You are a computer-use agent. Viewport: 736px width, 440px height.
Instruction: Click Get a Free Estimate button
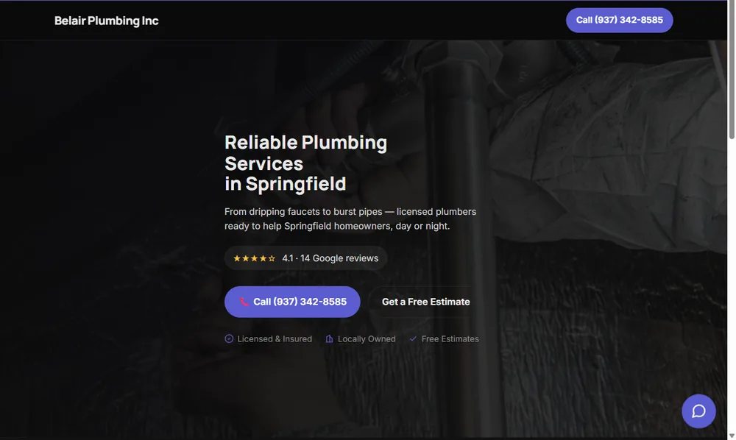(x=425, y=302)
